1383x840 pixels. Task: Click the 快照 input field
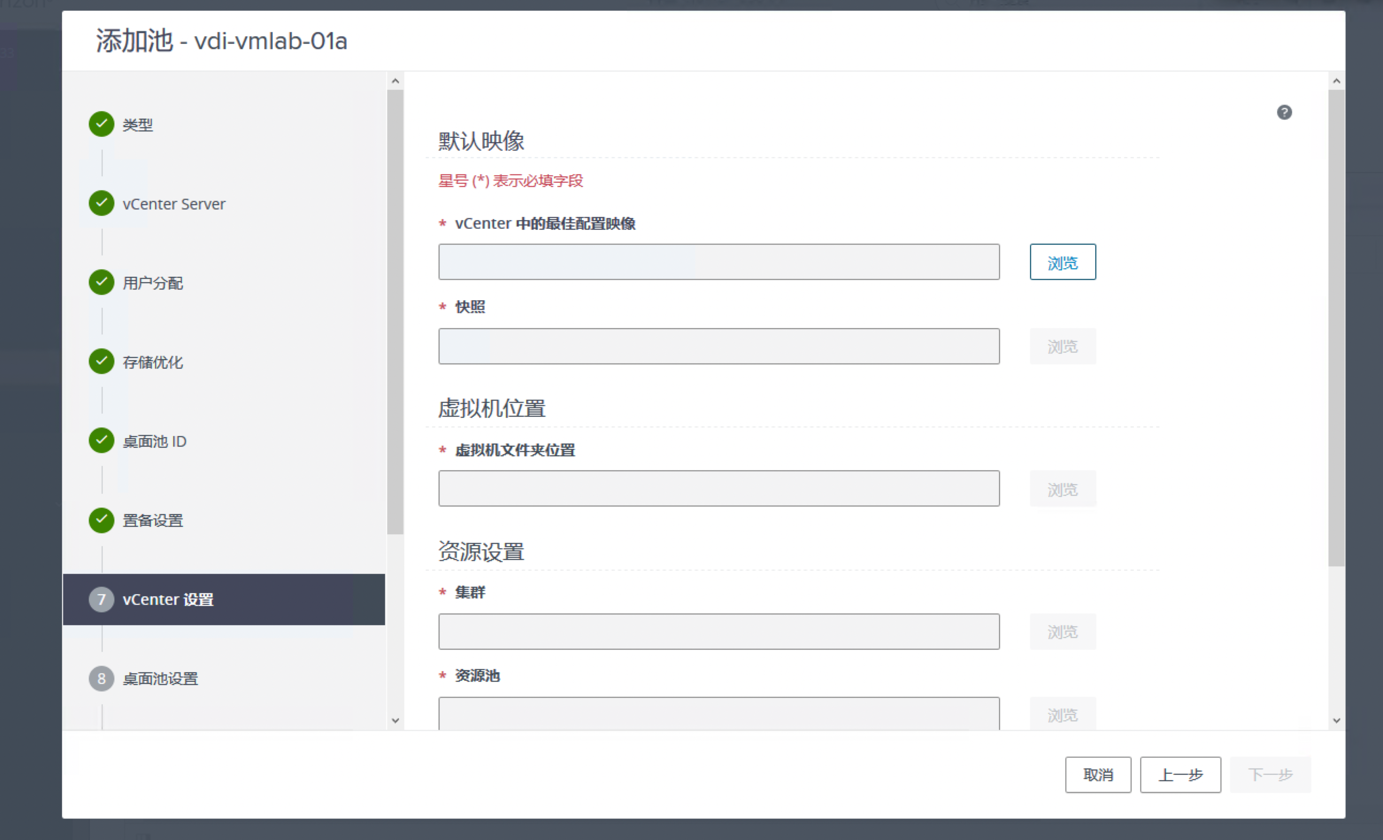[718, 346]
